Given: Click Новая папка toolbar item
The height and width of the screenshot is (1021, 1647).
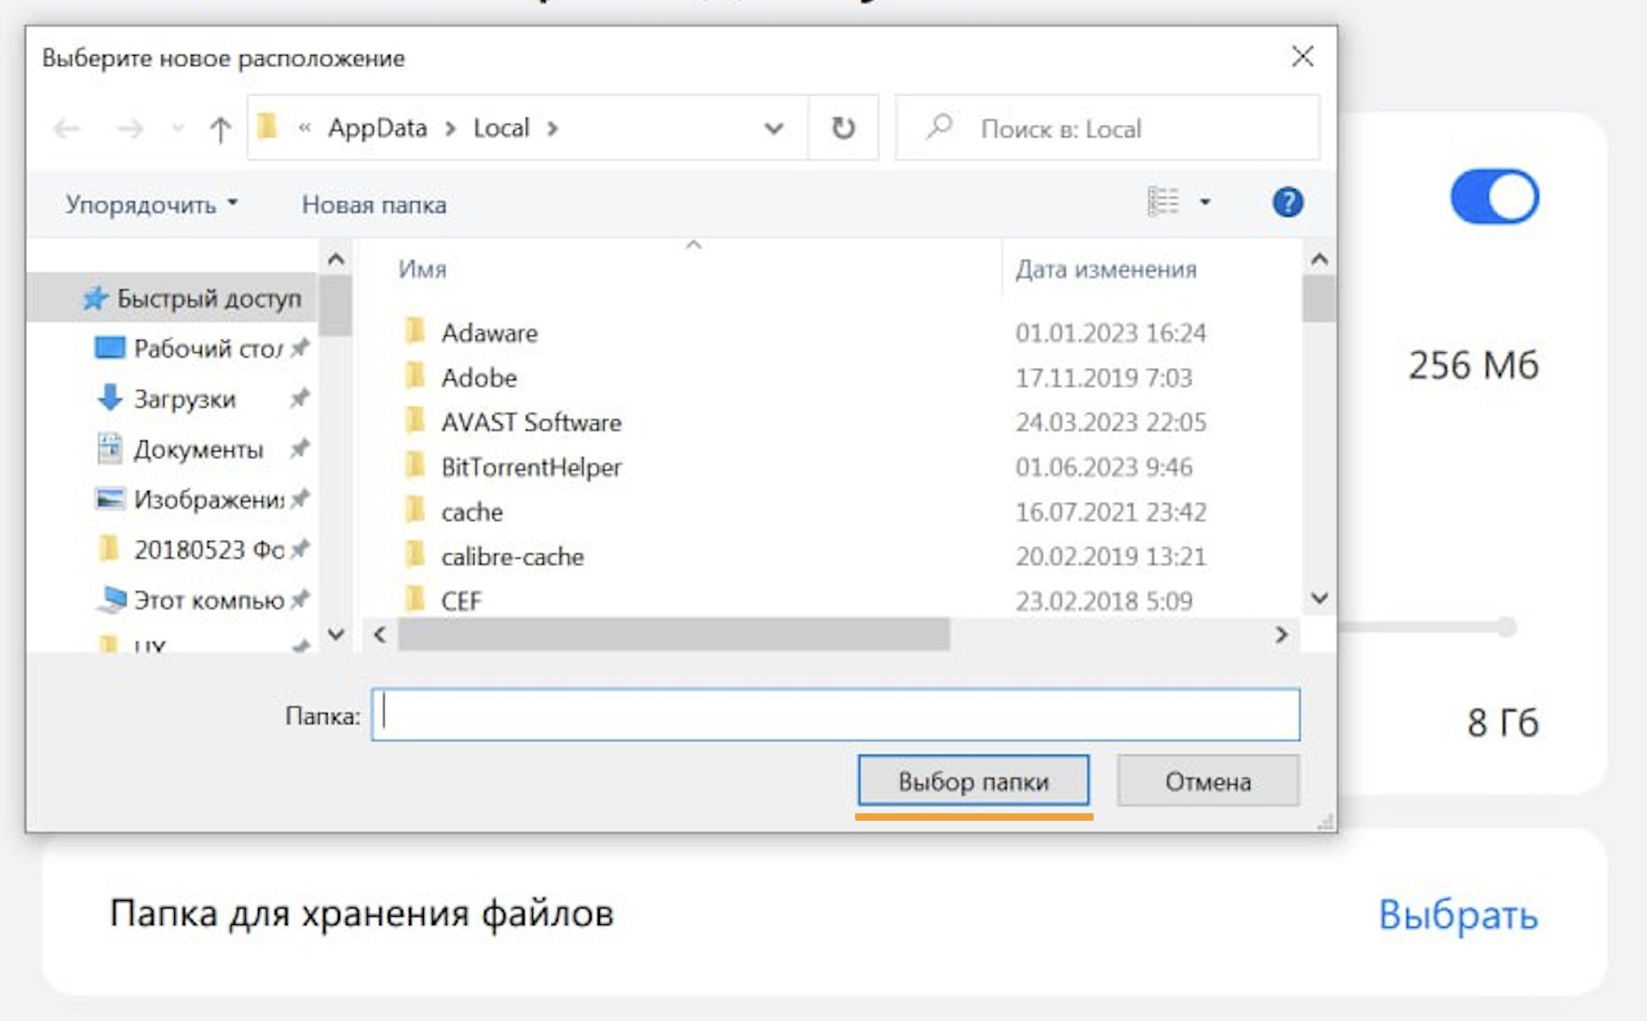Looking at the screenshot, I should pyautogui.click(x=374, y=204).
